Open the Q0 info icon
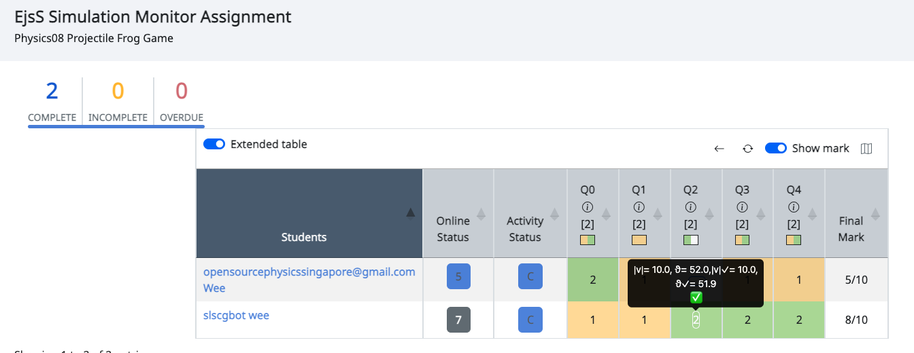Image resolution: width=914 pixels, height=353 pixels. 588,207
